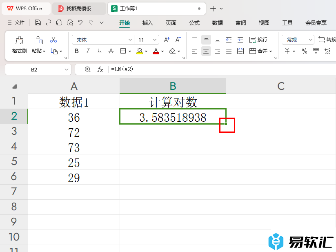Screen dimensions: 336x252
Task: Expand the Merge (合并) dropdown arrow
Action: [x=271, y=51]
